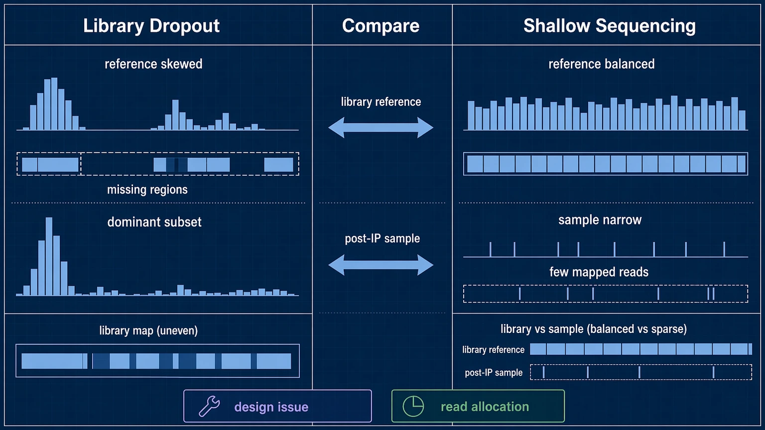Click the wrench icon in design issue
The height and width of the screenshot is (430, 765).
point(209,406)
